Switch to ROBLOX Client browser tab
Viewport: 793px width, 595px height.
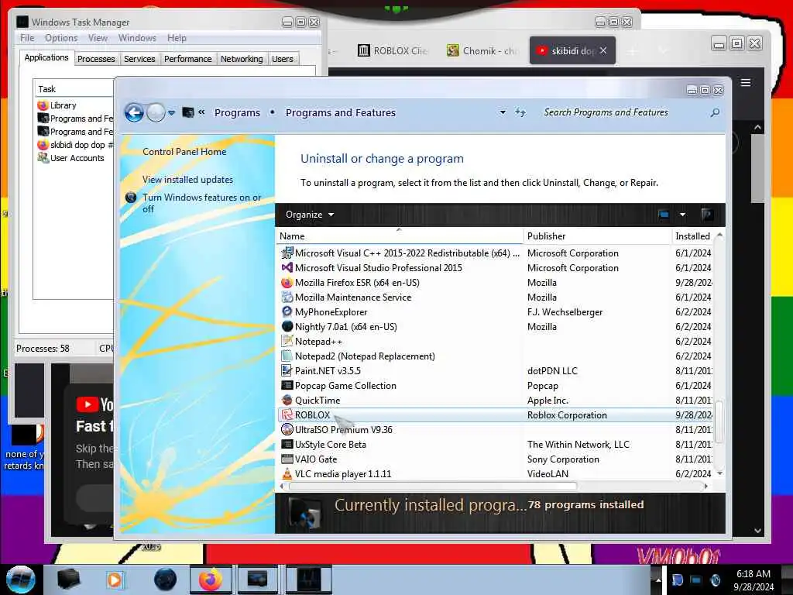(393, 50)
